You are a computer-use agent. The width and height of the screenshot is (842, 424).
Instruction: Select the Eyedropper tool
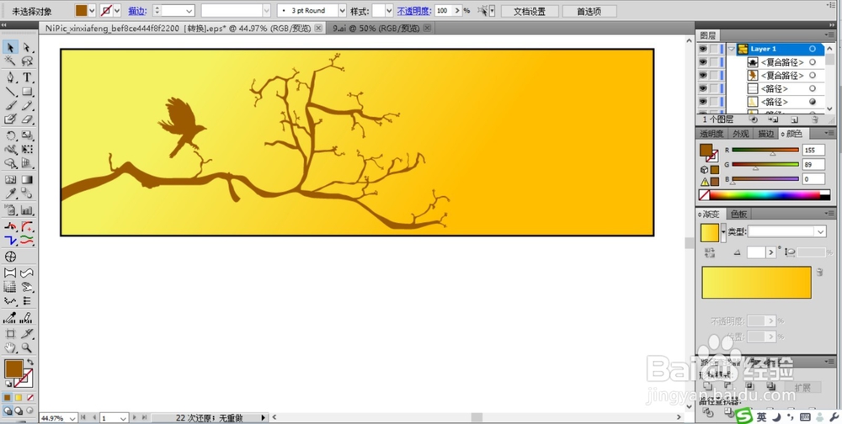10,193
